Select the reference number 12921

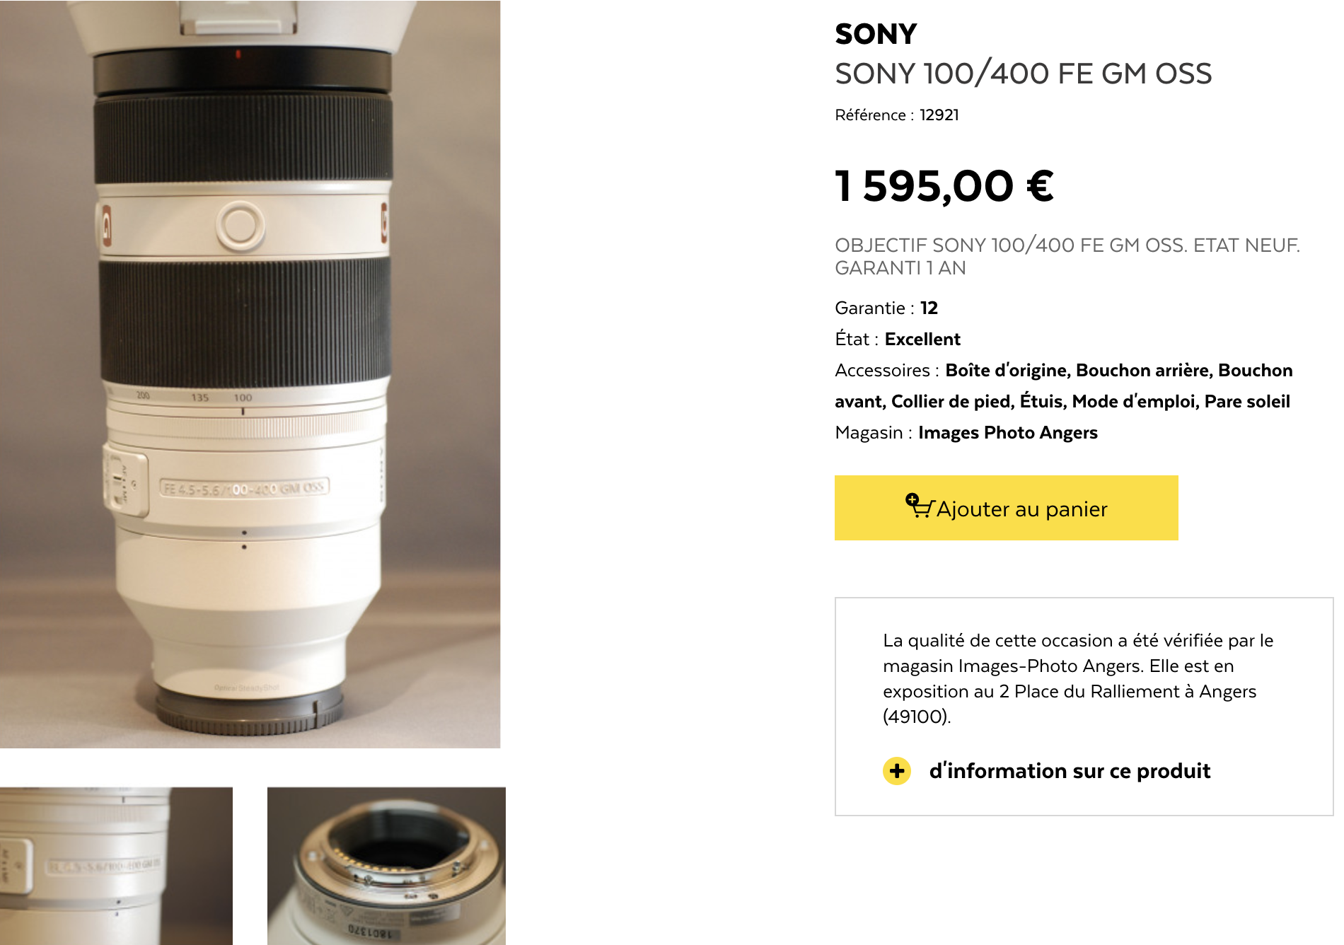tap(939, 115)
